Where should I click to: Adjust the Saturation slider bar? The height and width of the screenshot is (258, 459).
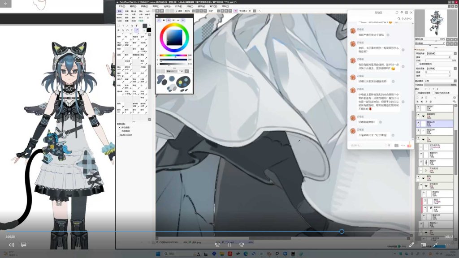pos(173,60)
